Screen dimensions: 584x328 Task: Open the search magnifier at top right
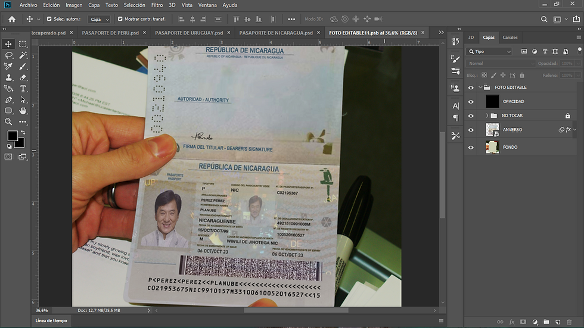click(x=544, y=19)
